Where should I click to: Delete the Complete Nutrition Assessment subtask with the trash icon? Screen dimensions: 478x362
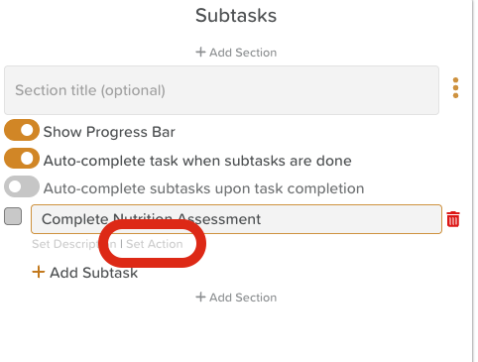coord(453,219)
